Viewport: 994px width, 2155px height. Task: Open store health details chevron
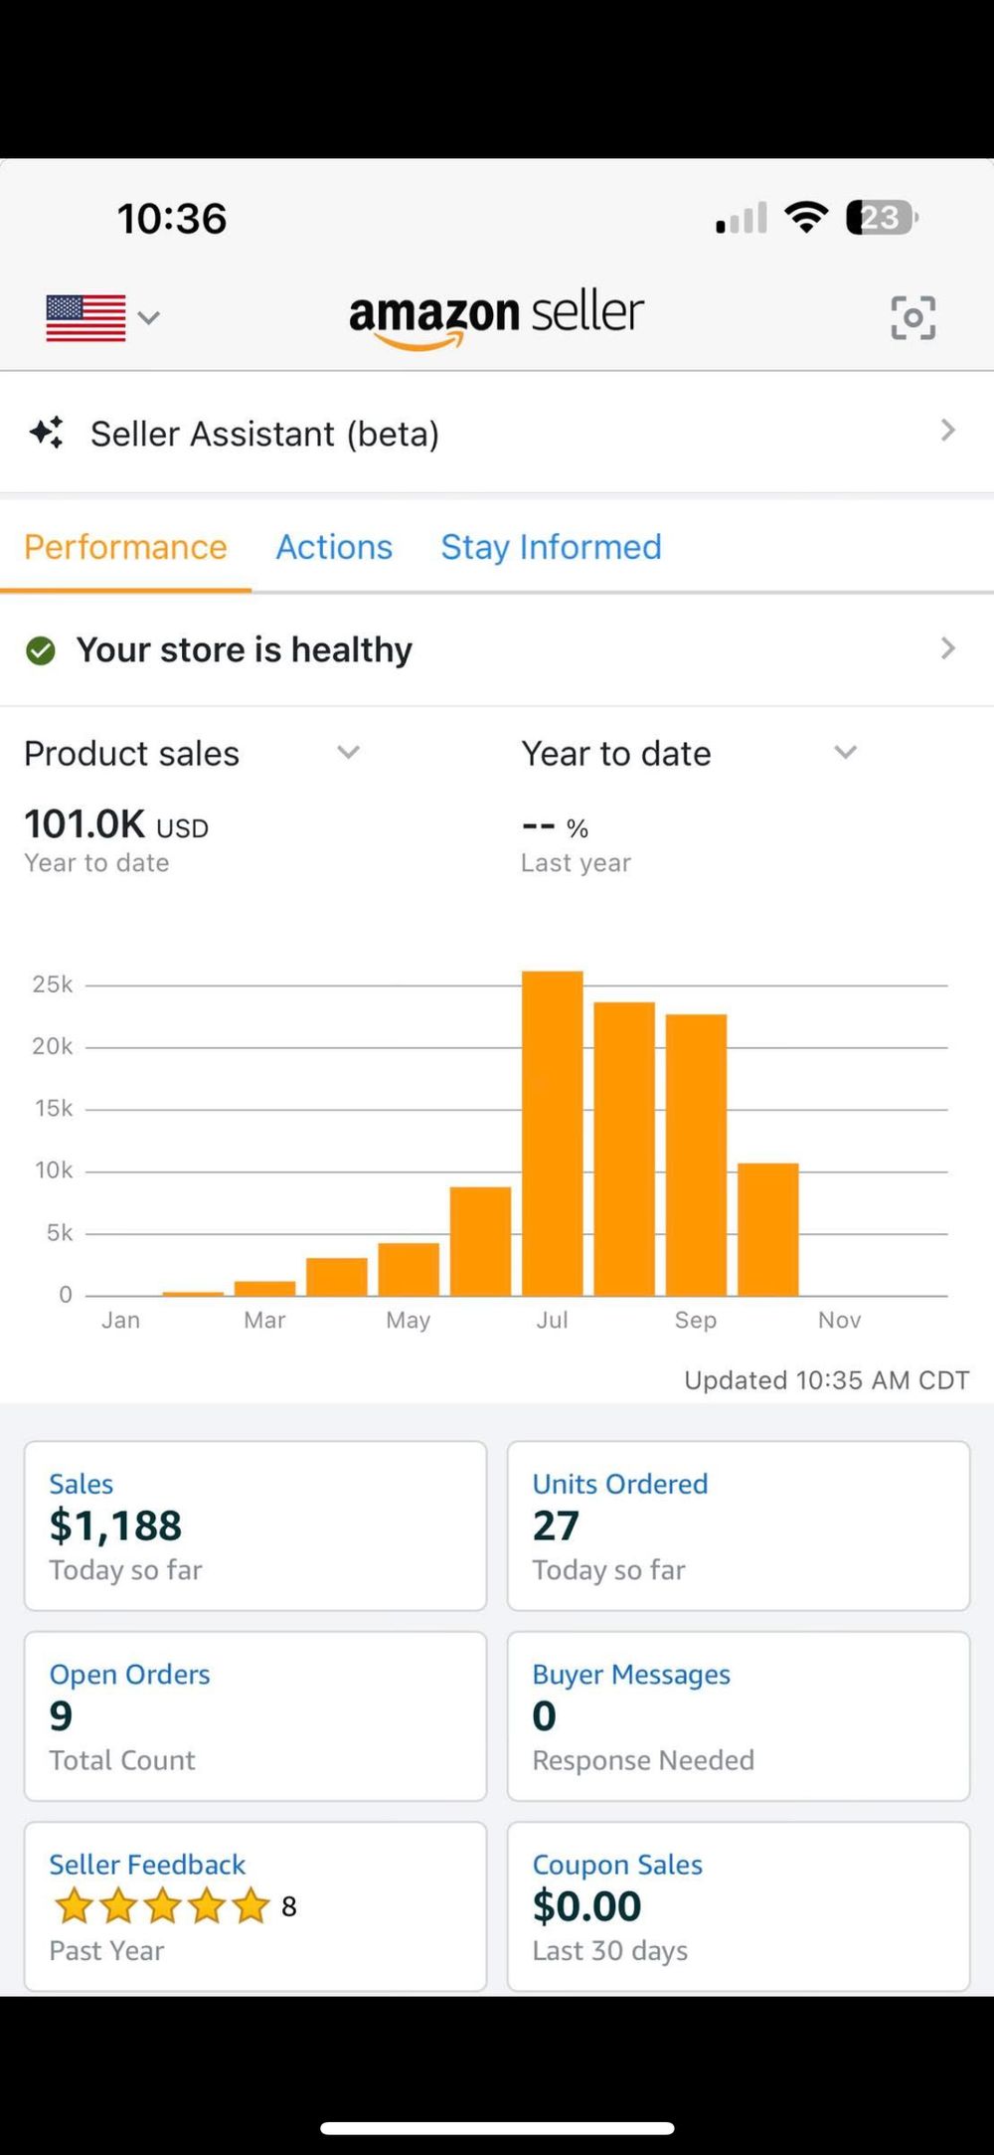947,648
